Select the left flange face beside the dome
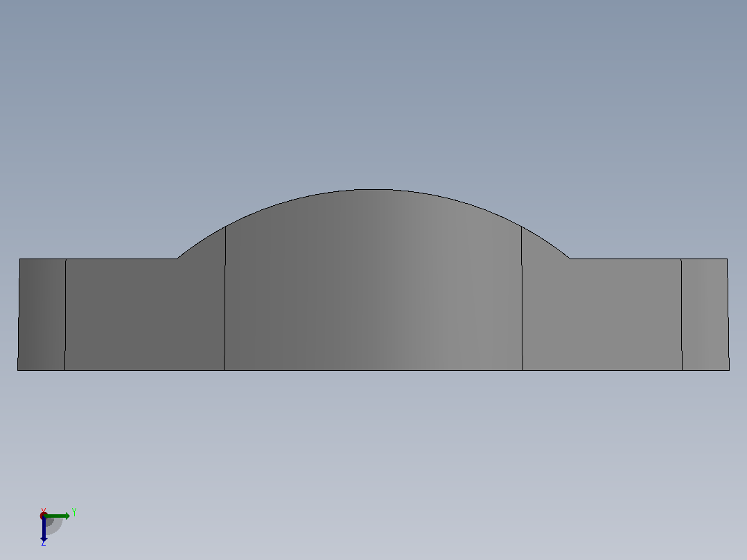 coord(143,315)
